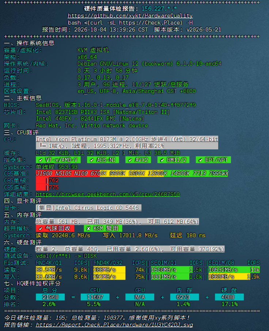This screenshot has width=269, height=331.
Task: Click the en_US UTF-8 Asia/Shanghai locale line
Action: click(136, 91)
